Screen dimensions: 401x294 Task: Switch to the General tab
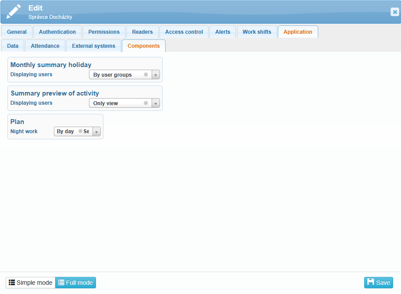point(17,32)
